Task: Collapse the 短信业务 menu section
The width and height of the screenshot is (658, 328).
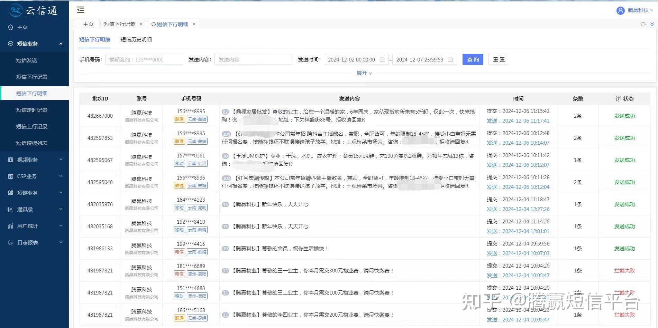Action: coord(61,44)
